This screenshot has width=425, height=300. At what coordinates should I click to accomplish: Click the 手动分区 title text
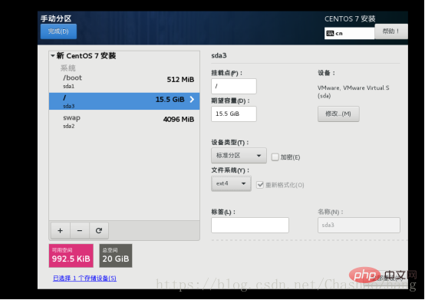(56, 18)
